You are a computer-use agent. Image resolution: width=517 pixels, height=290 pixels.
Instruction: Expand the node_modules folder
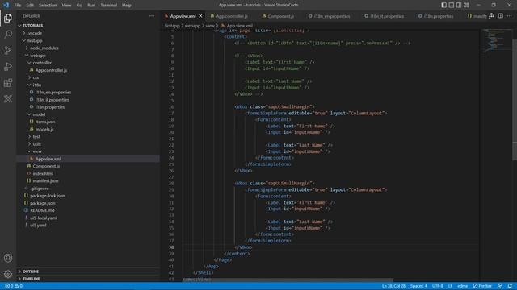(88, 48)
